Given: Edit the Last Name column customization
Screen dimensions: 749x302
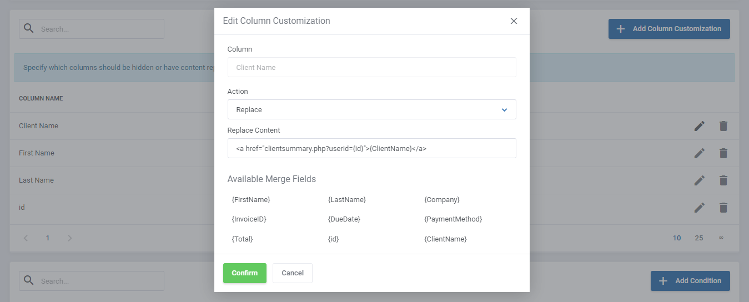Looking at the screenshot, I should (x=699, y=180).
